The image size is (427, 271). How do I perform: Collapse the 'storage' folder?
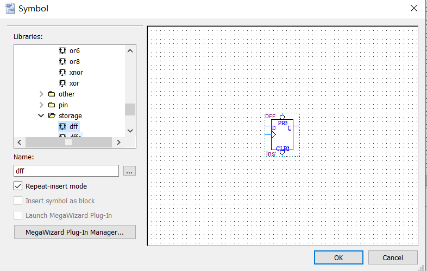[x=41, y=116]
